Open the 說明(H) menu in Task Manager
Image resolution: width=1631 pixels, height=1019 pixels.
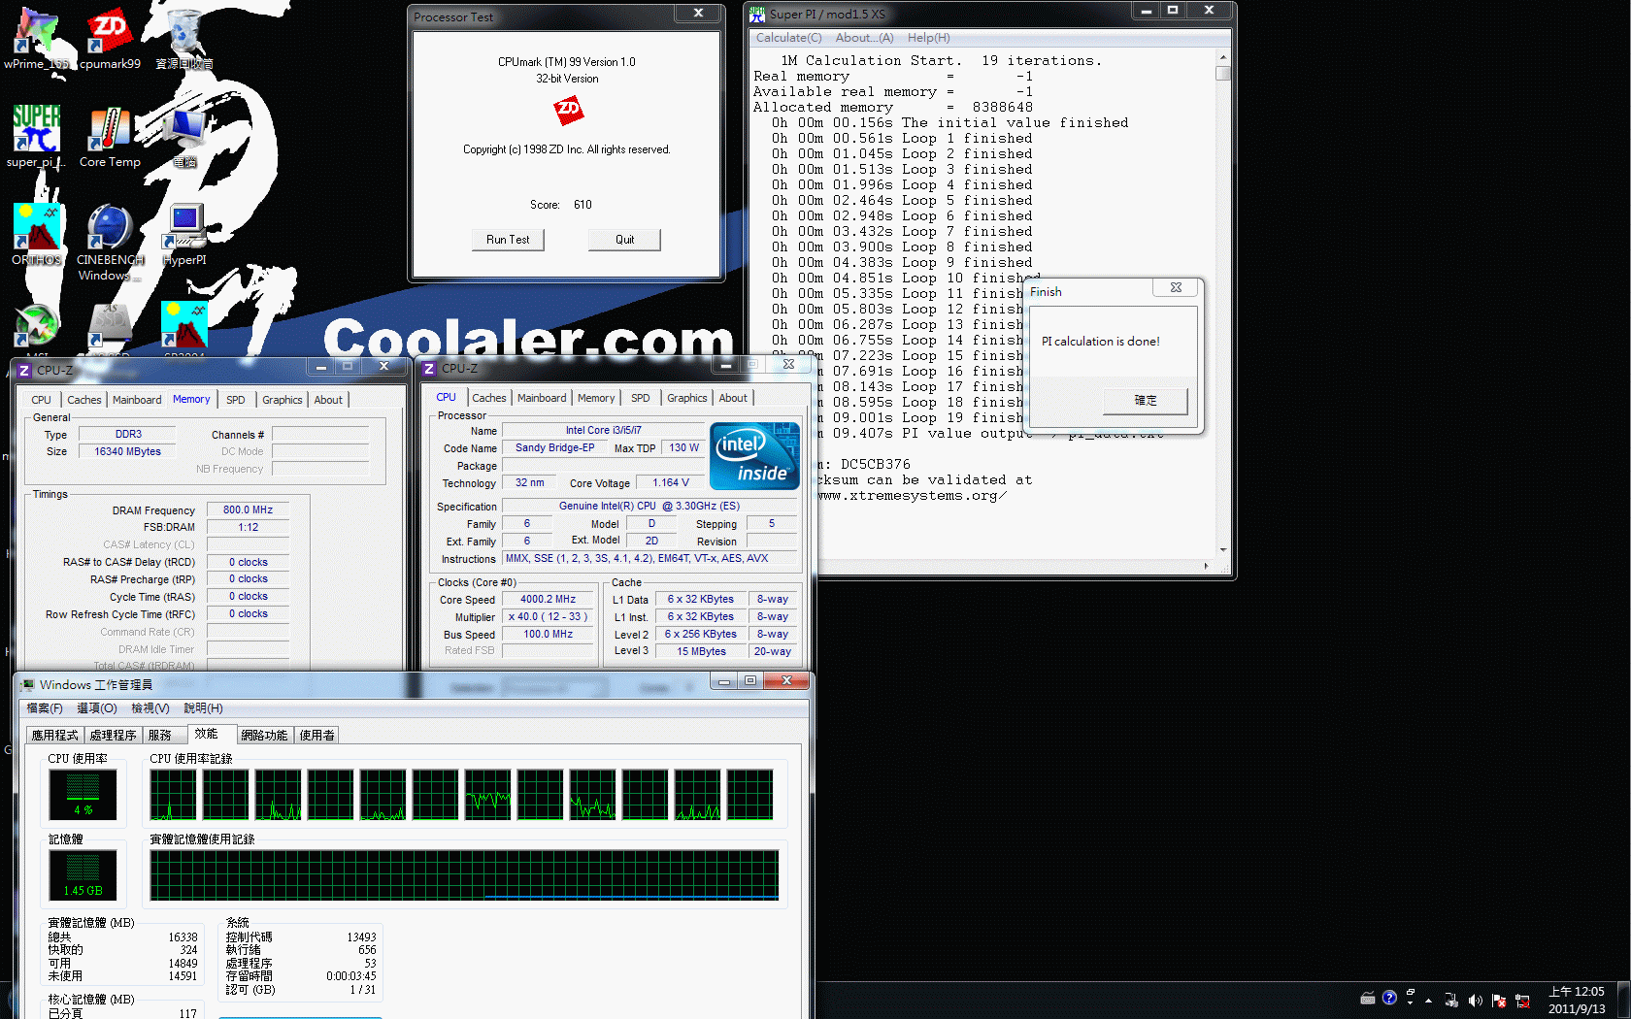203,708
